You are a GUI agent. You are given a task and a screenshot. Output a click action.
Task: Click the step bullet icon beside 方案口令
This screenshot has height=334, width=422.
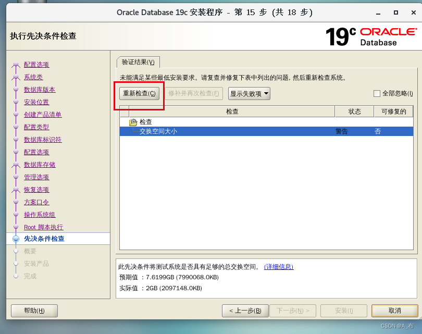click(16, 202)
